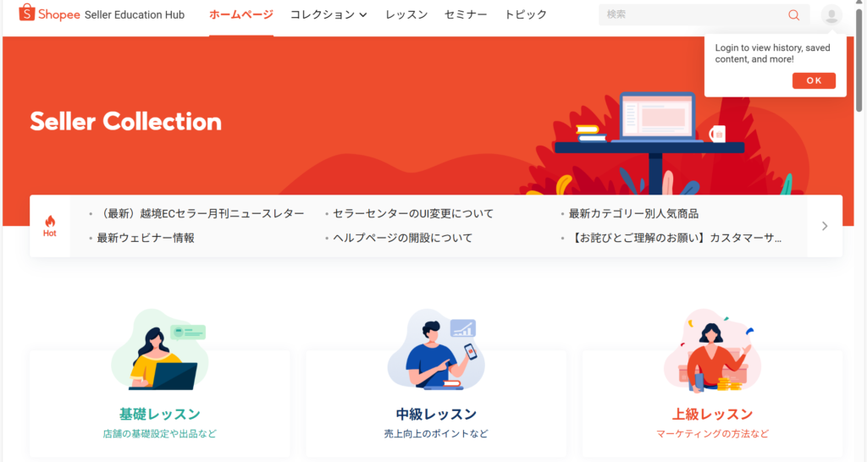Switch to the トピック menu item
This screenshot has height=462, width=867.
525,15
